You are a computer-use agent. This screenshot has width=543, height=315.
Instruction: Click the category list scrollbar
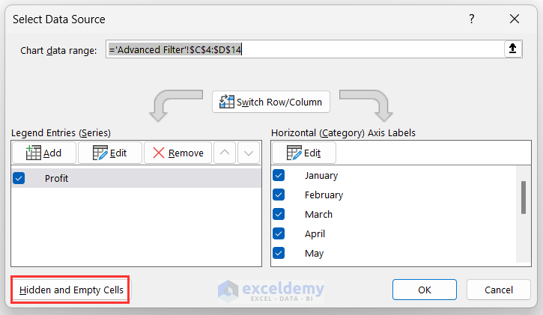tap(522, 198)
